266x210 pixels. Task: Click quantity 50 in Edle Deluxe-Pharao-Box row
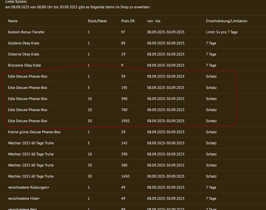tap(90, 121)
